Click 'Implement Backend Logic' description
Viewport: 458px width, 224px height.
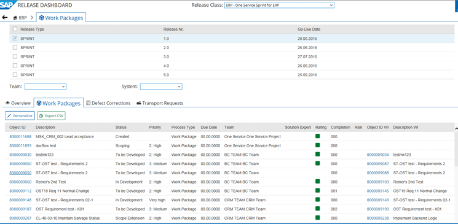(x=415, y=218)
